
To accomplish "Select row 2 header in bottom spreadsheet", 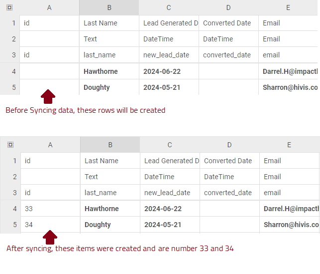I will pos(10,177).
